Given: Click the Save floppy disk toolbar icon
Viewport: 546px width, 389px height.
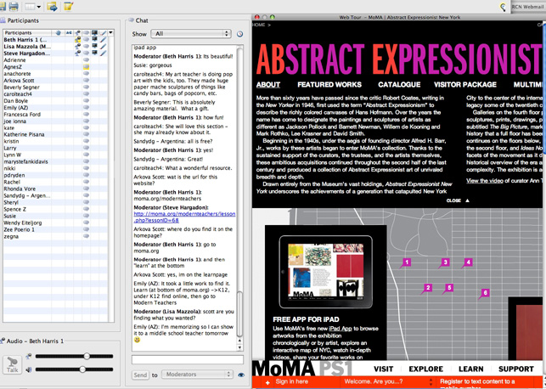Looking at the screenshot, I should tap(3, 6).
